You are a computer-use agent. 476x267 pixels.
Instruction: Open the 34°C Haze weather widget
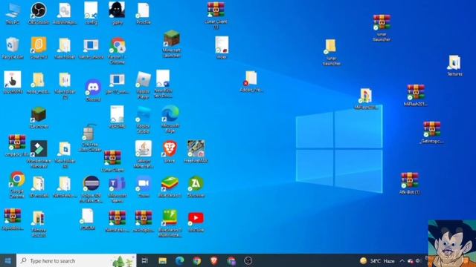coord(377,260)
